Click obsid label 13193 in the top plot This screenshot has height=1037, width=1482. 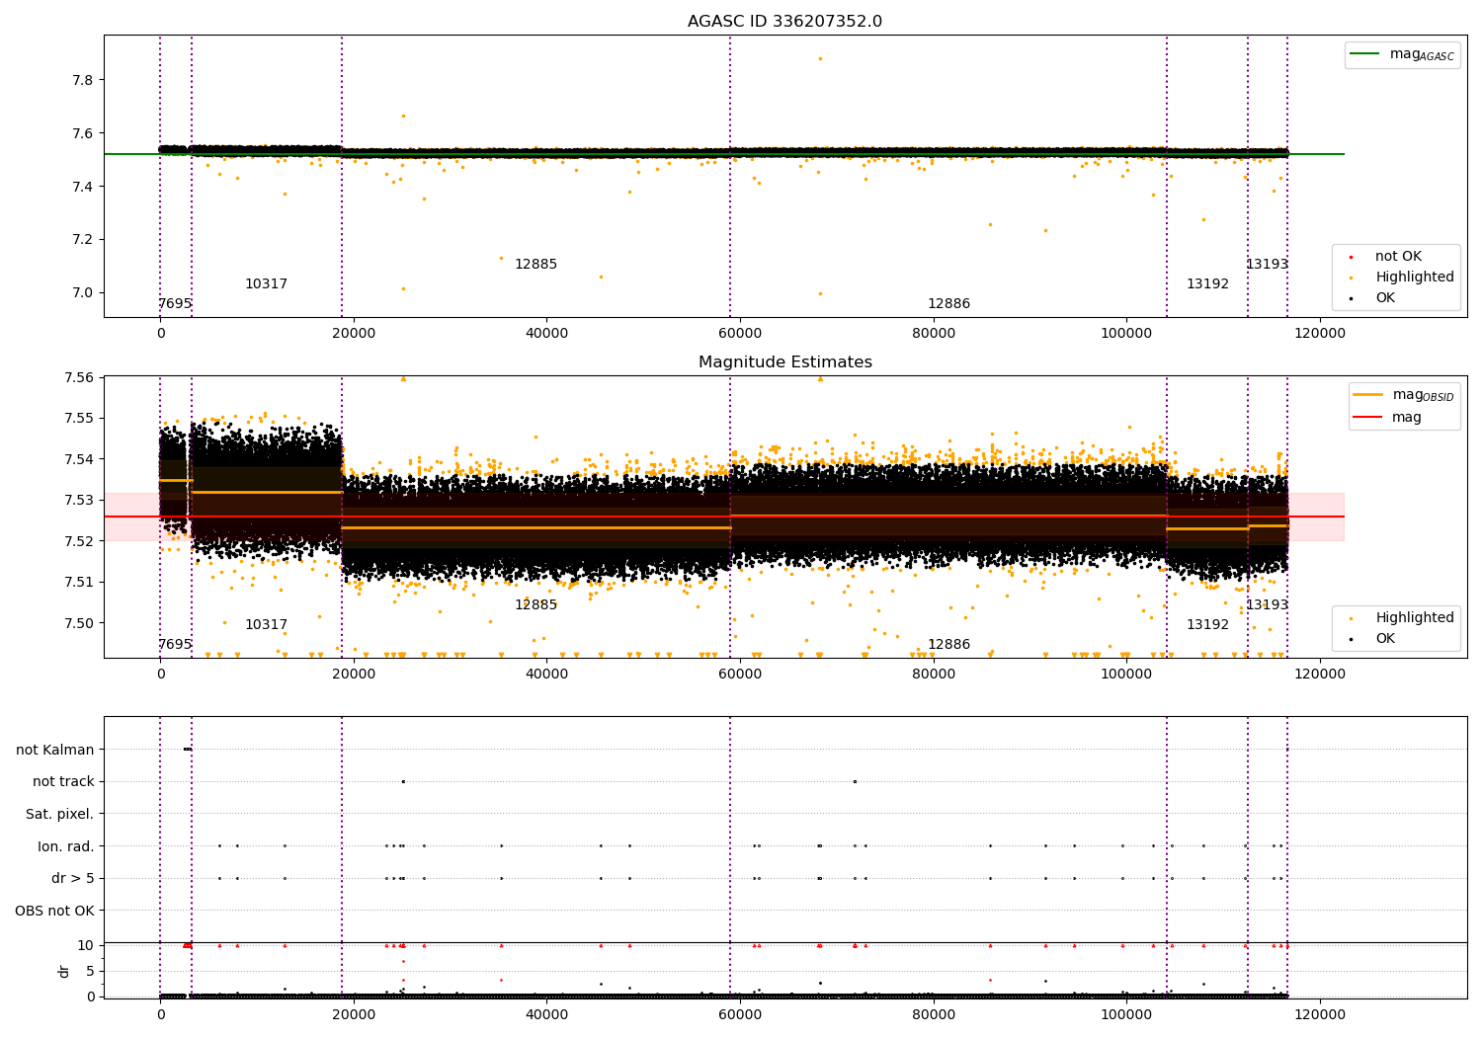(x=1267, y=265)
